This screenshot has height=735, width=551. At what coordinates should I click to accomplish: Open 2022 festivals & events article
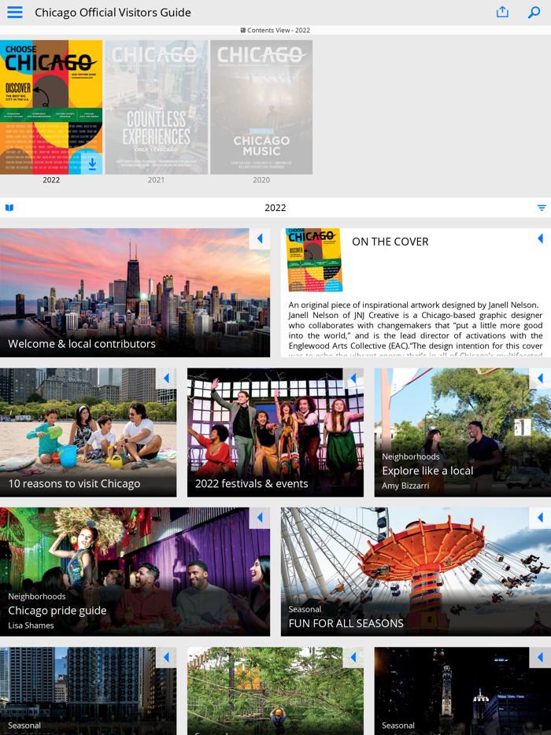(x=275, y=432)
